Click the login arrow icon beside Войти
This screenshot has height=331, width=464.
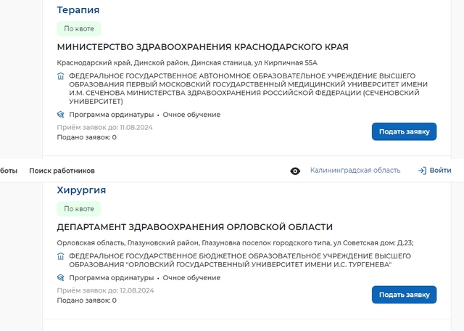(422, 171)
